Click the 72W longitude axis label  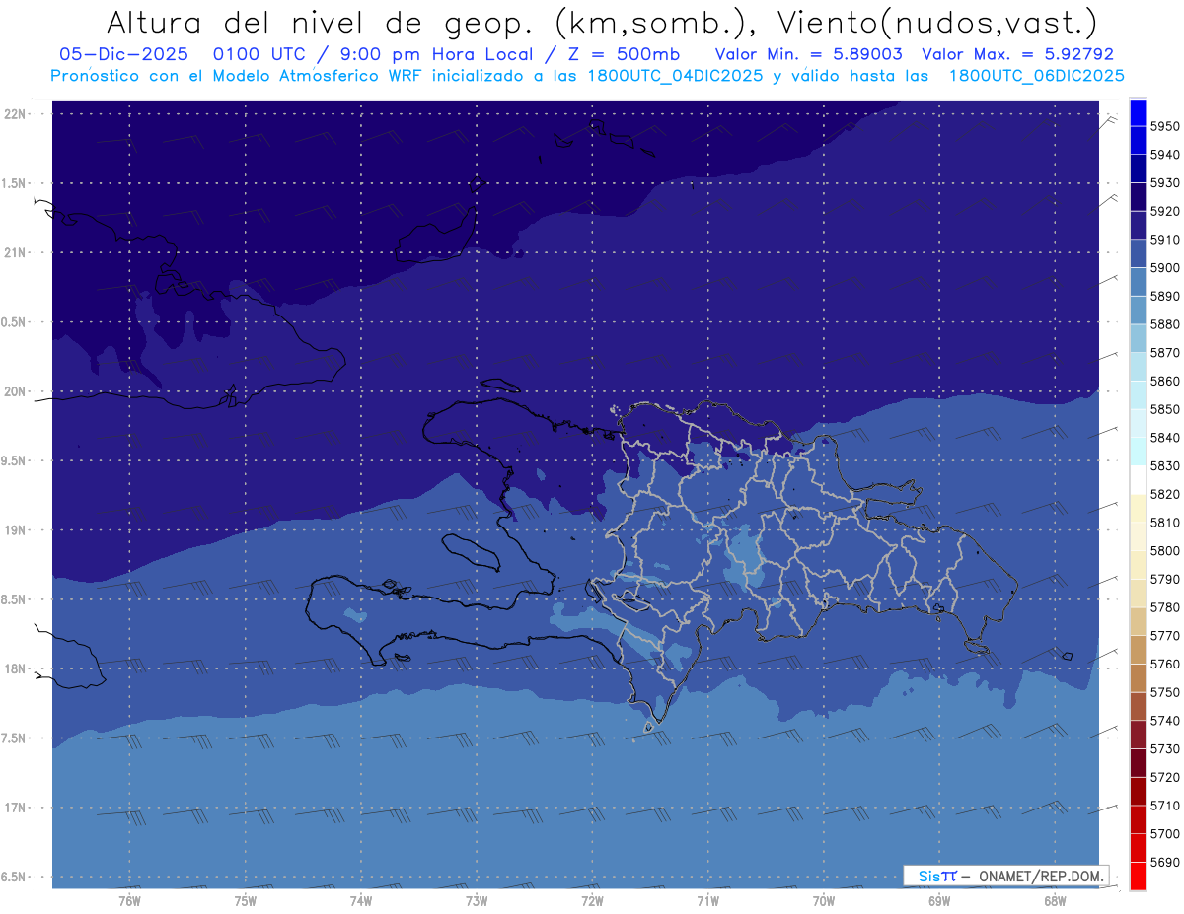pyautogui.click(x=592, y=900)
